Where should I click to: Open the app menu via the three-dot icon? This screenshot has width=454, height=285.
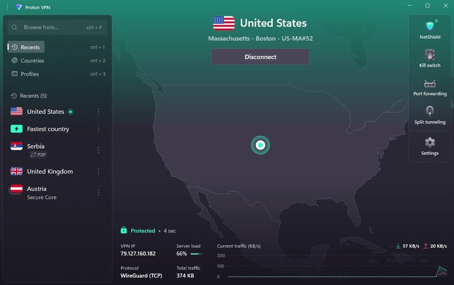tap(7, 7)
